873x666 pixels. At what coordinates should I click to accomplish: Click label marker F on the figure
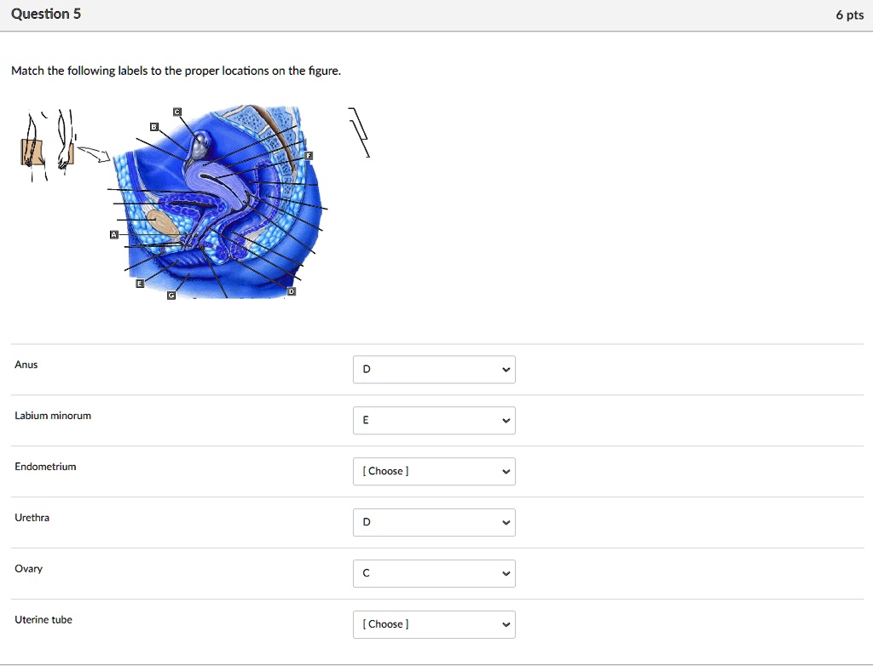[309, 156]
